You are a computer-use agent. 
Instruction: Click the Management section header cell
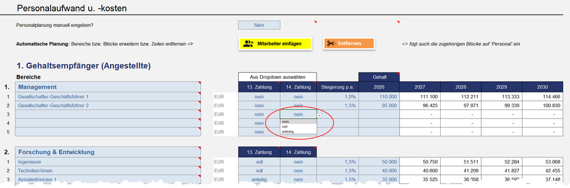click(108, 87)
